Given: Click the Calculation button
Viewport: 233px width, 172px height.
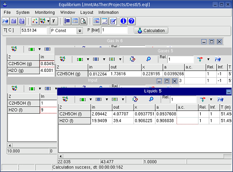Looking at the screenshot, I should (151, 31).
